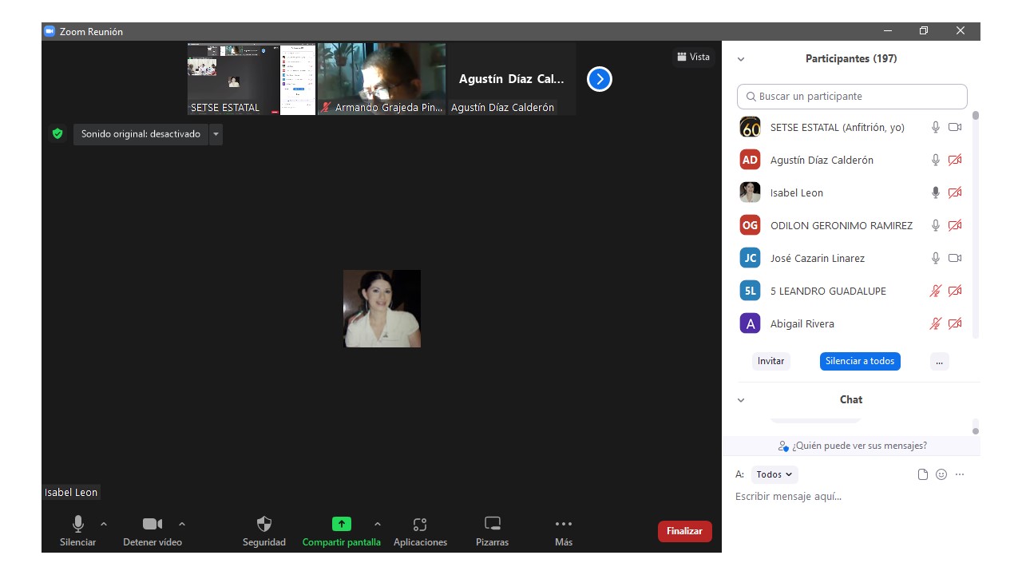This screenshot has height=575, width=1022.
Task: Click the chat file attachment icon
Action: (923, 474)
